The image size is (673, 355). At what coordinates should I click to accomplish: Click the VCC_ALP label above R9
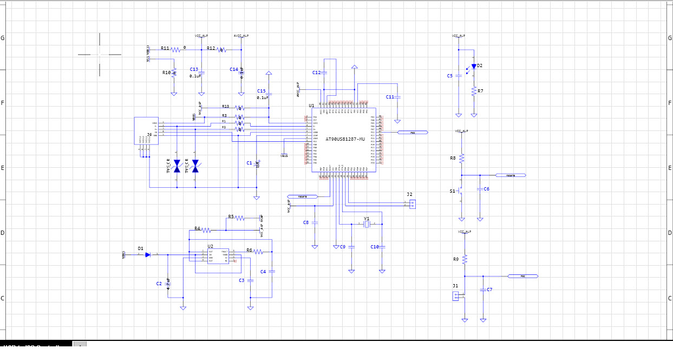[x=465, y=232]
